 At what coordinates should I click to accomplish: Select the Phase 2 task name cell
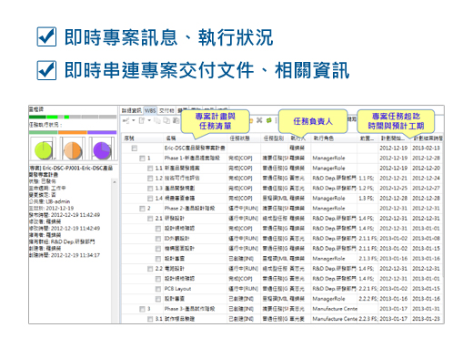coord(190,209)
